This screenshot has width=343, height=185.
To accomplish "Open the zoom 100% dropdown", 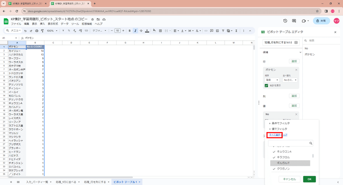I will (52, 31).
